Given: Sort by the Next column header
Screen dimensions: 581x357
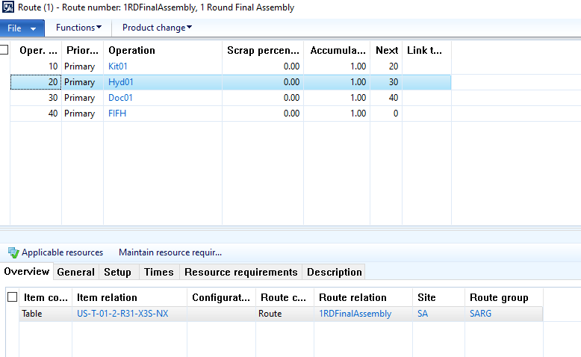Looking at the screenshot, I should pyautogui.click(x=387, y=51).
